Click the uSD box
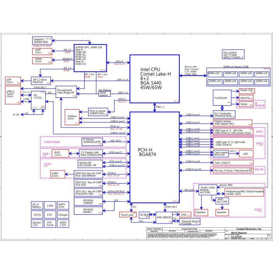This screenshot has width=273, height=273. [246, 154]
